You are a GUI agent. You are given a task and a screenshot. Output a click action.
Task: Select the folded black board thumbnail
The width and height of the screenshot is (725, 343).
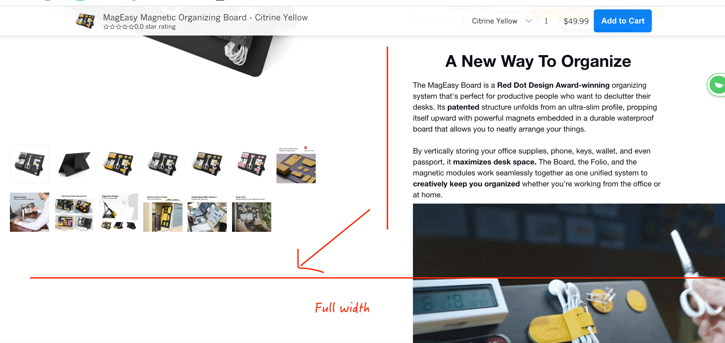pos(74,164)
